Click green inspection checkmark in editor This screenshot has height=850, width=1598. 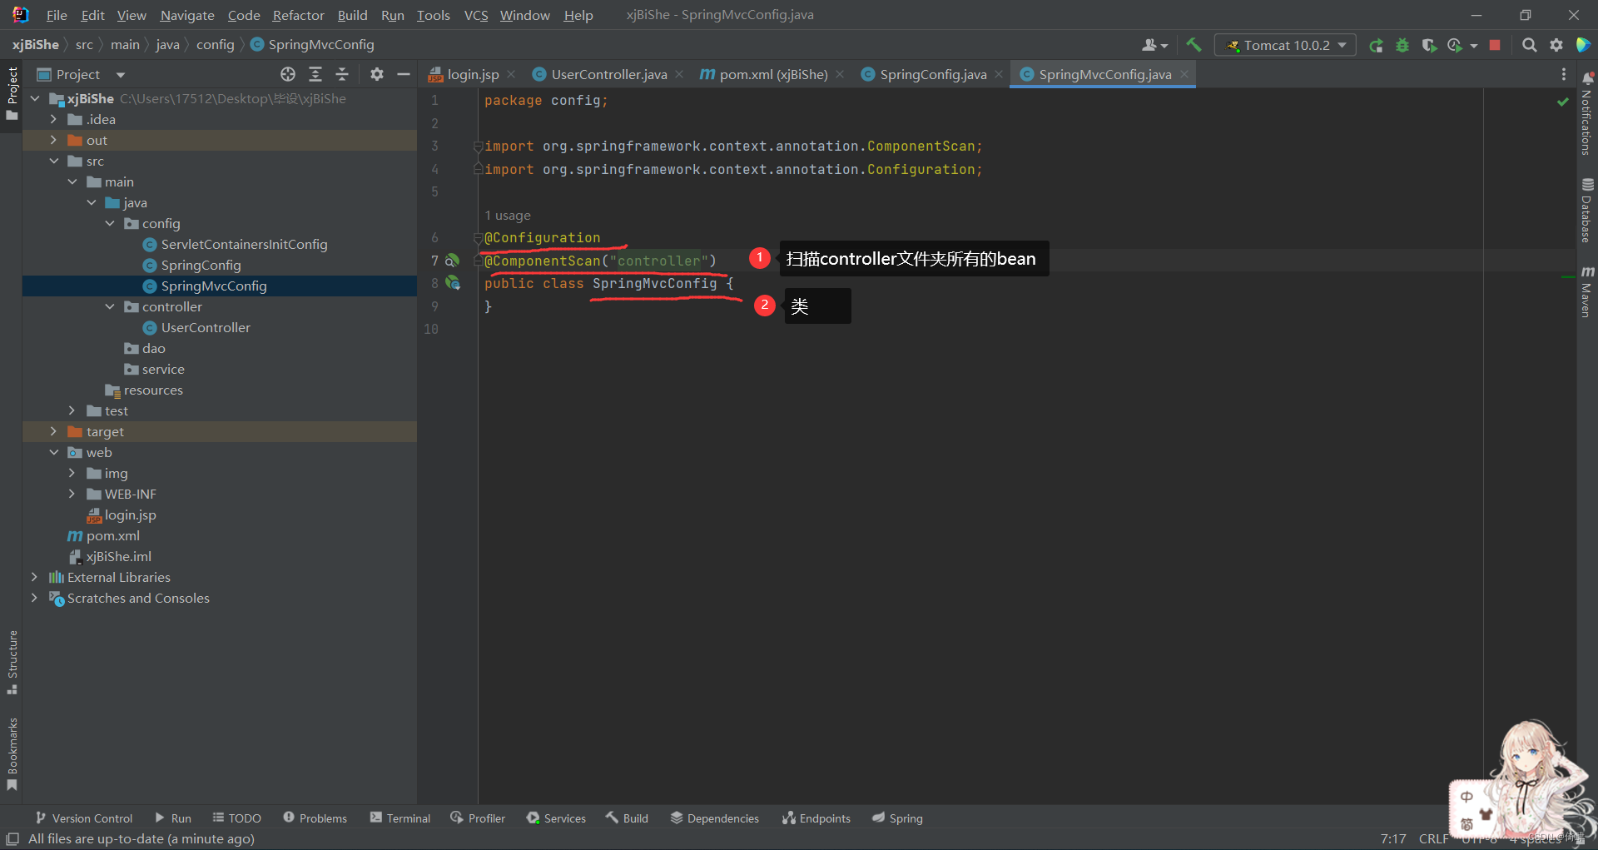[x=1563, y=102]
